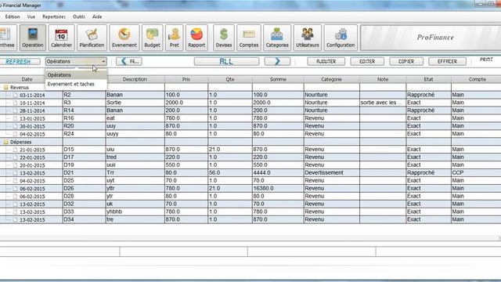Open the Repertoires menu

(x=54, y=16)
